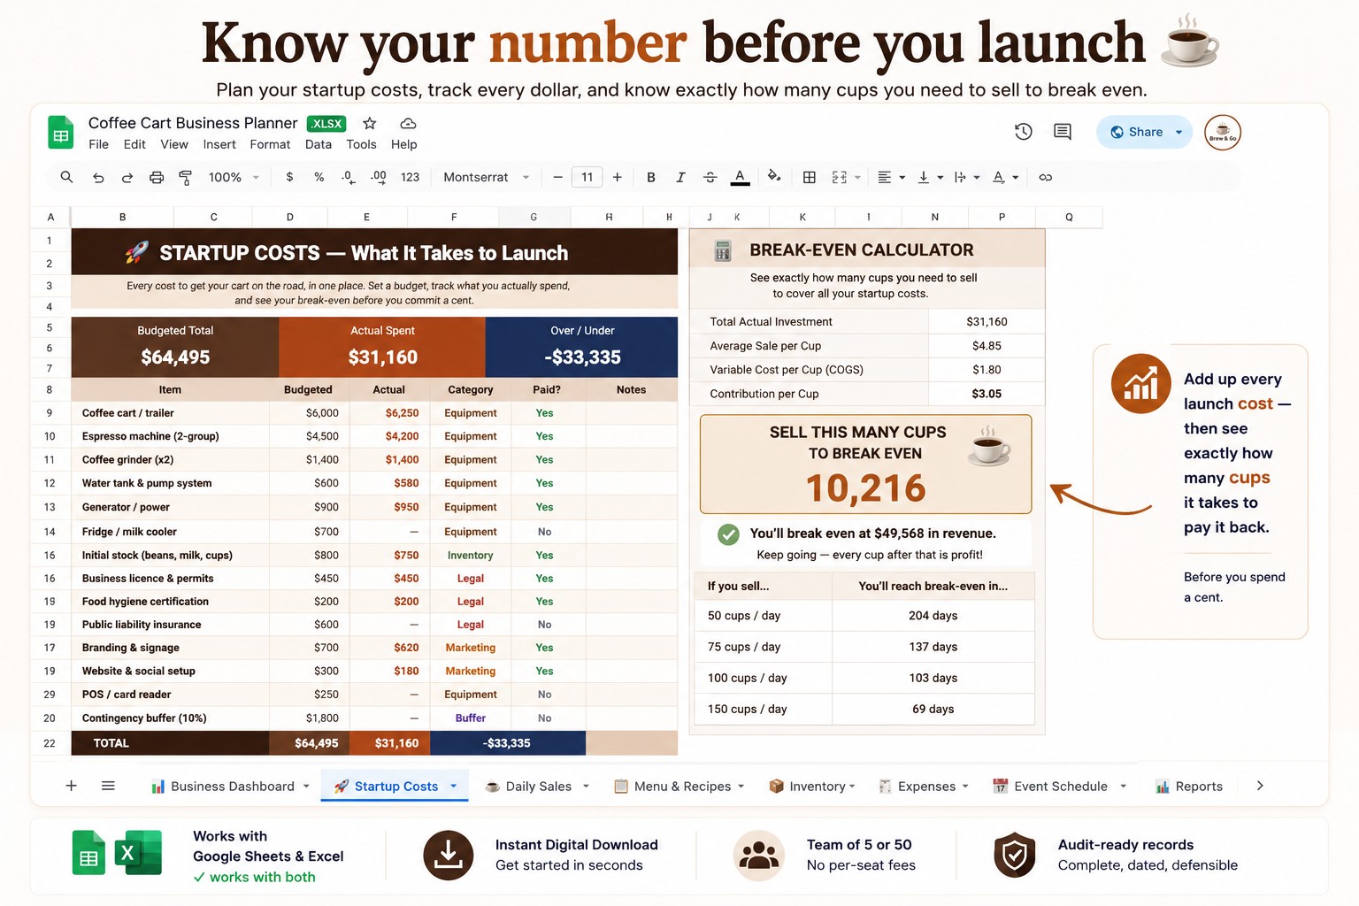
Task: Open Startup Costs tab dropdown arrow
Action: (x=454, y=786)
